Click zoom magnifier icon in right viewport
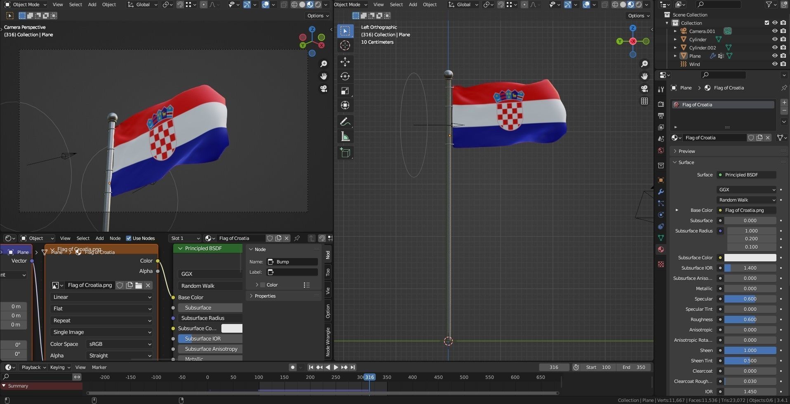 point(644,64)
